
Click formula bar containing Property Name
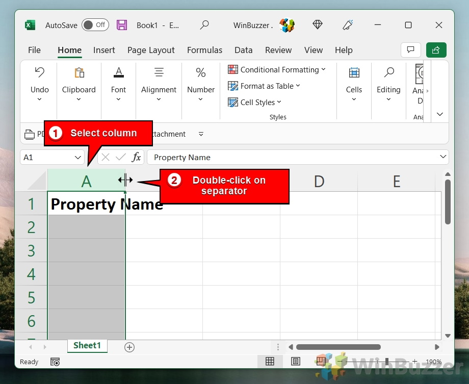293,157
